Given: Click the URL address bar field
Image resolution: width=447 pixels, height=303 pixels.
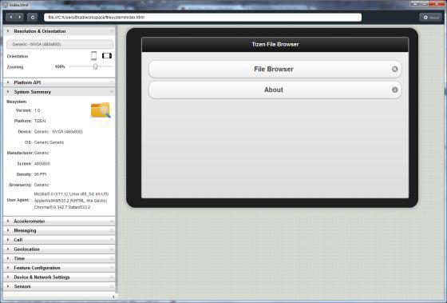Looking at the screenshot, I should (x=203, y=18).
